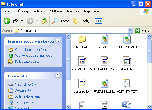Screen dimensions: 152x110
Task: Select the FRERES32.DLL file icon
Action: tap(104, 84)
